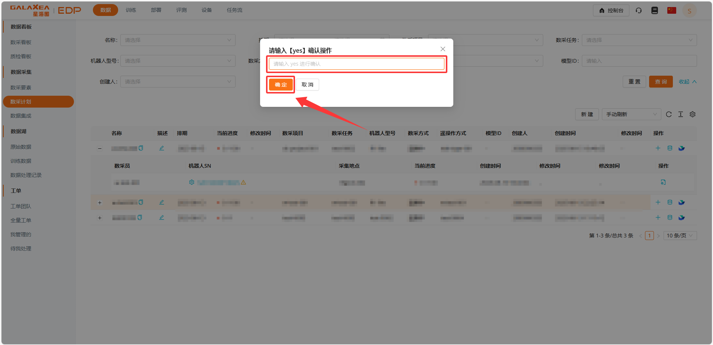Click the pencil edit icon in first row
This screenshot has height=345, width=713.
[162, 148]
